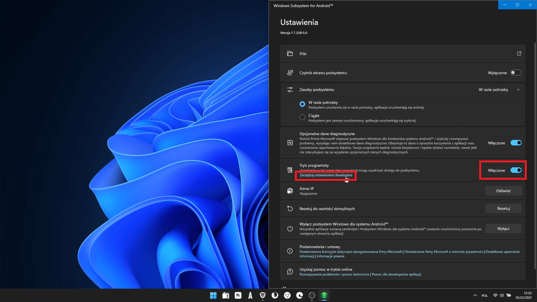
Task: Open 'Oświadczenie firmy Microsoft o ochronie prywatności' link
Action: tap(443, 252)
